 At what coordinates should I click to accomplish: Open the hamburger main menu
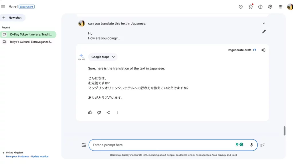click(x=3, y=7)
